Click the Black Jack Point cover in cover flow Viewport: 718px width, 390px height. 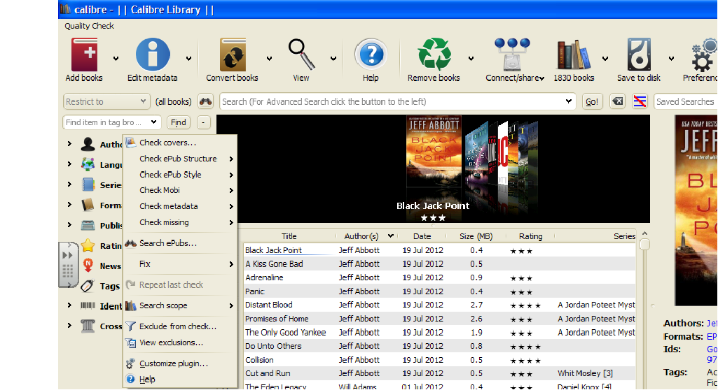click(434, 152)
